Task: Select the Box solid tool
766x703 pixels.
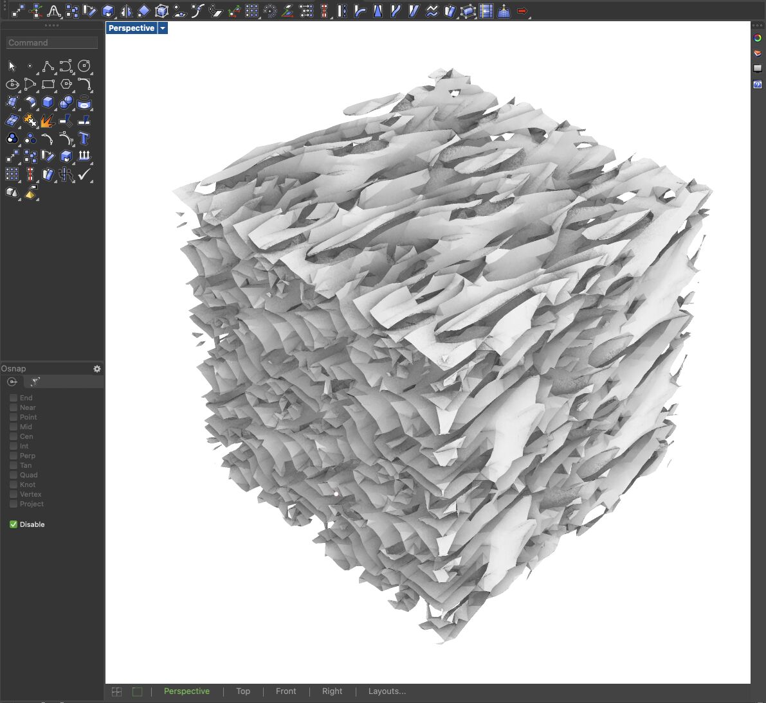Action: 48,102
